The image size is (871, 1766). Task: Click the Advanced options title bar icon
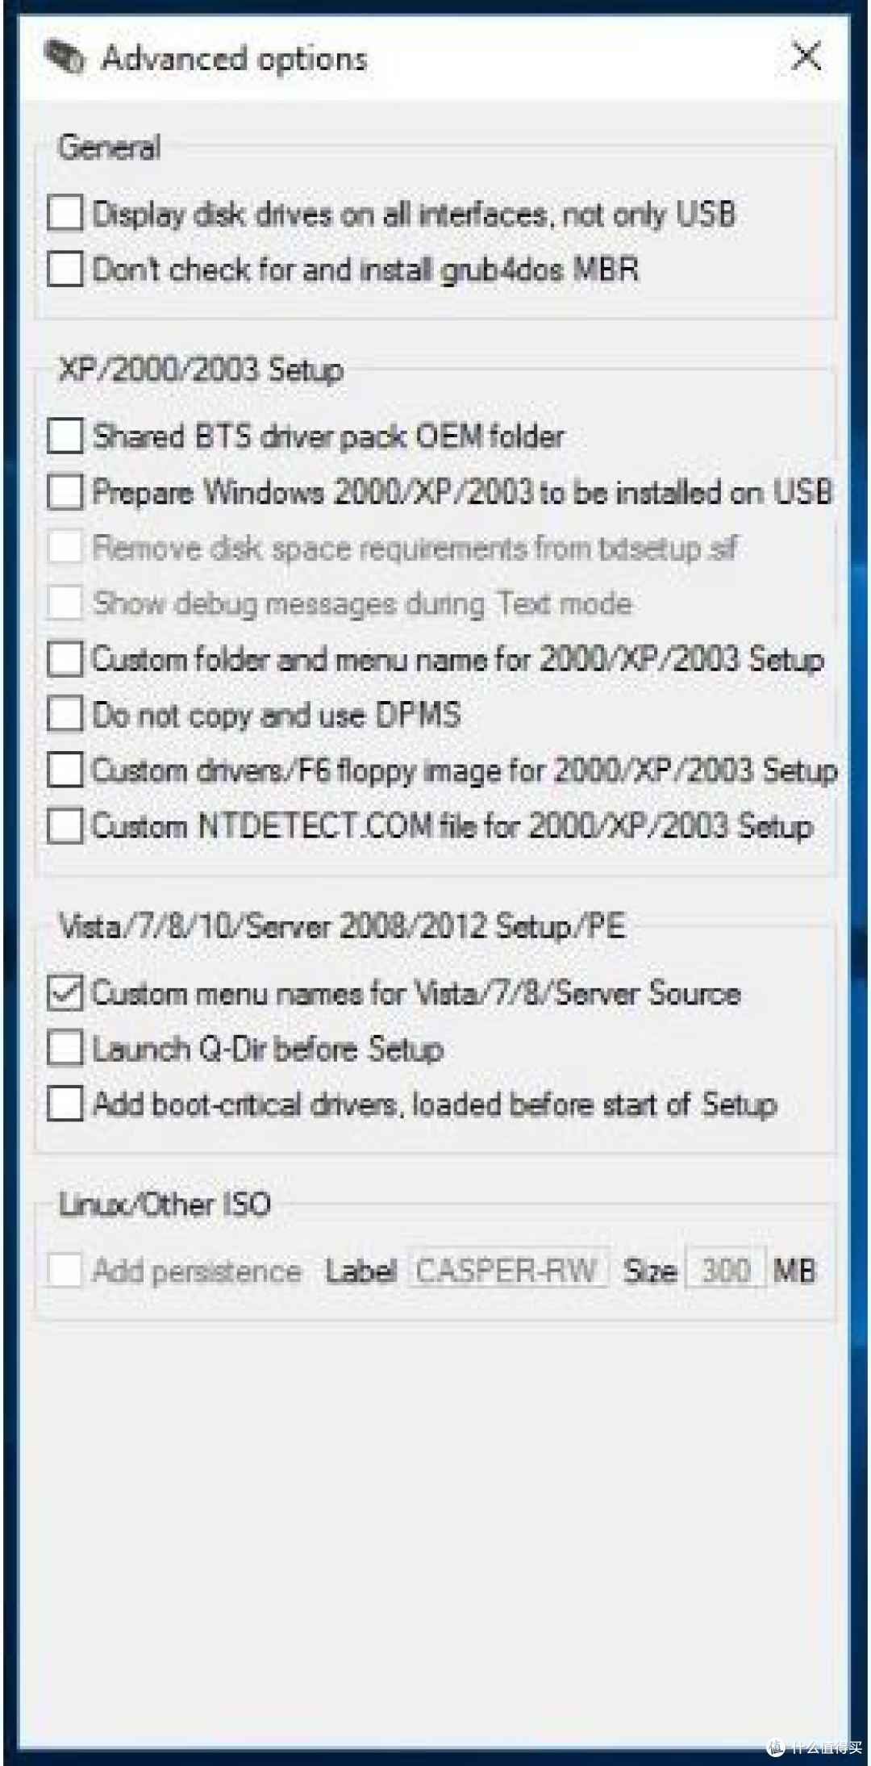[65, 58]
